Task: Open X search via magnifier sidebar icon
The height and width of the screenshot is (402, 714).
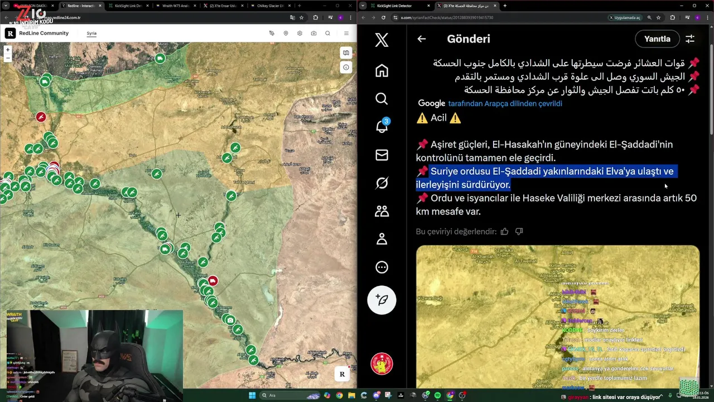Action: 382,99
